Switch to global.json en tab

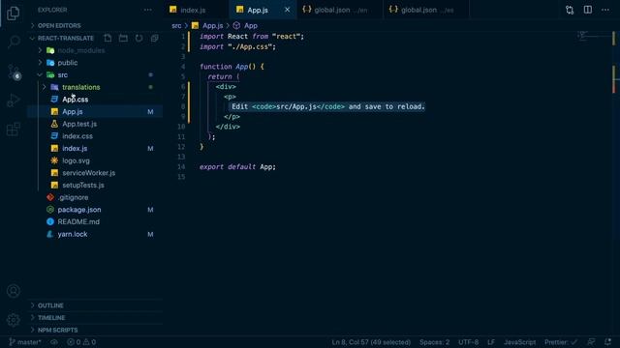tap(340, 10)
